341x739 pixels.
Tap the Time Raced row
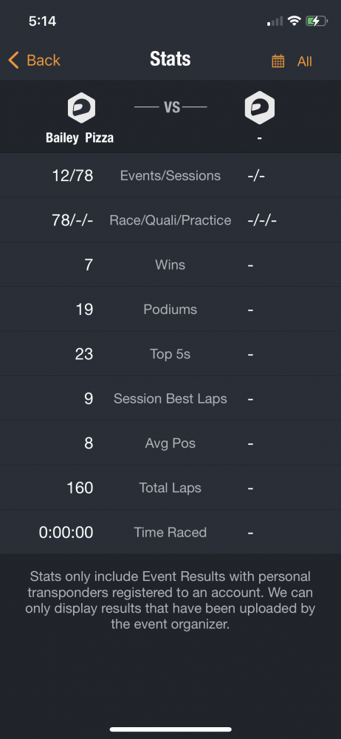point(170,532)
